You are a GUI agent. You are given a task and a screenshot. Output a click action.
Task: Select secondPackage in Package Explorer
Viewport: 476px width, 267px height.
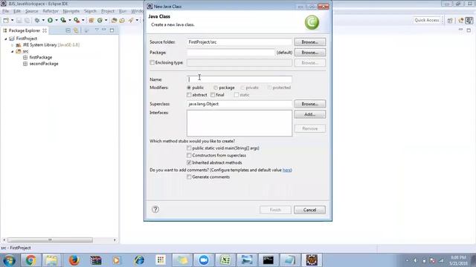pyautogui.click(x=44, y=64)
